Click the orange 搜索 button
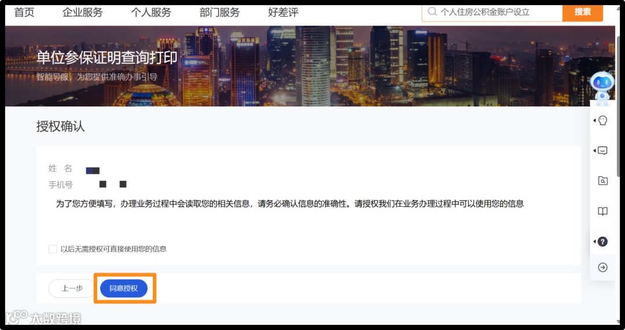This screenshot has width=625, height=330. 582,12
